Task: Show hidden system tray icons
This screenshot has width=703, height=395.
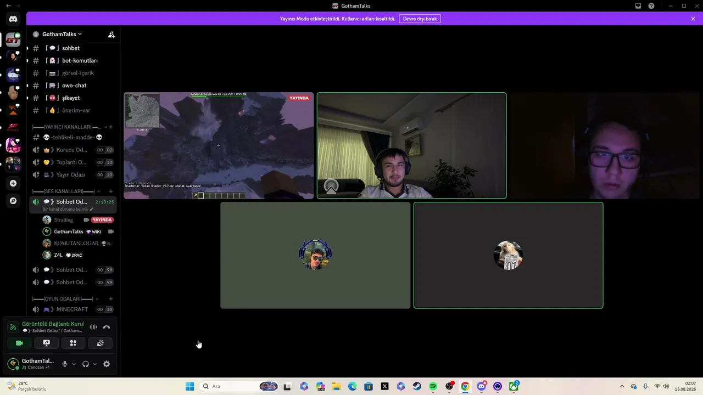Action: pyautogui.click(x=622, y=386)
